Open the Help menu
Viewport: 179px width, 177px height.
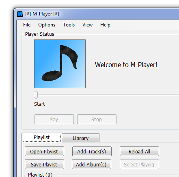coord(105,25)
